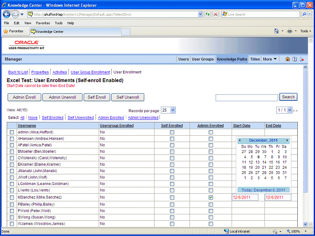Toggle Admin Enrolled checkbox for SWong

click(x=211, y=217)
